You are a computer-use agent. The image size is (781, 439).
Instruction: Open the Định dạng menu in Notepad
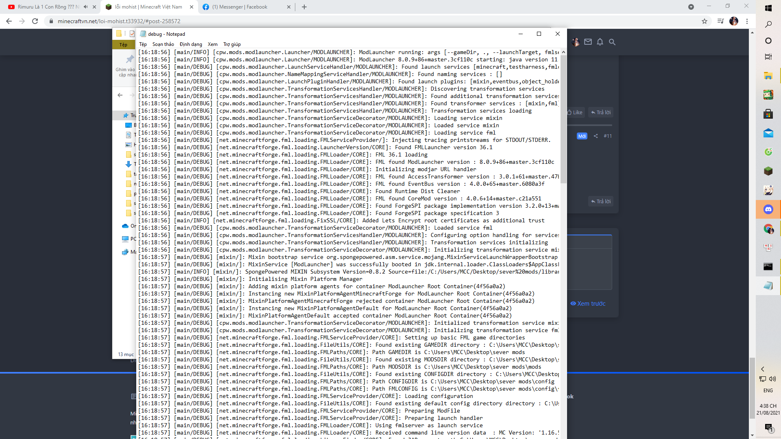coord(191,44)
